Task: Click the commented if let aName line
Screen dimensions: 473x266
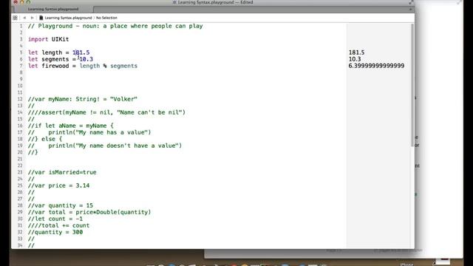Action: pyautogui.click(x=71, y=126)
